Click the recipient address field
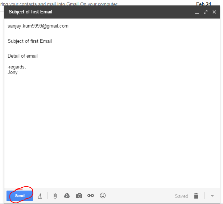Image resolution: width=223 pixels, height=204 pixels. pyautogui.click(x=112, y=26)
